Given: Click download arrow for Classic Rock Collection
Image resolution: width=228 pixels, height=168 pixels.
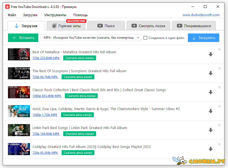Looking at the screenshot, I should coord(211,92).
